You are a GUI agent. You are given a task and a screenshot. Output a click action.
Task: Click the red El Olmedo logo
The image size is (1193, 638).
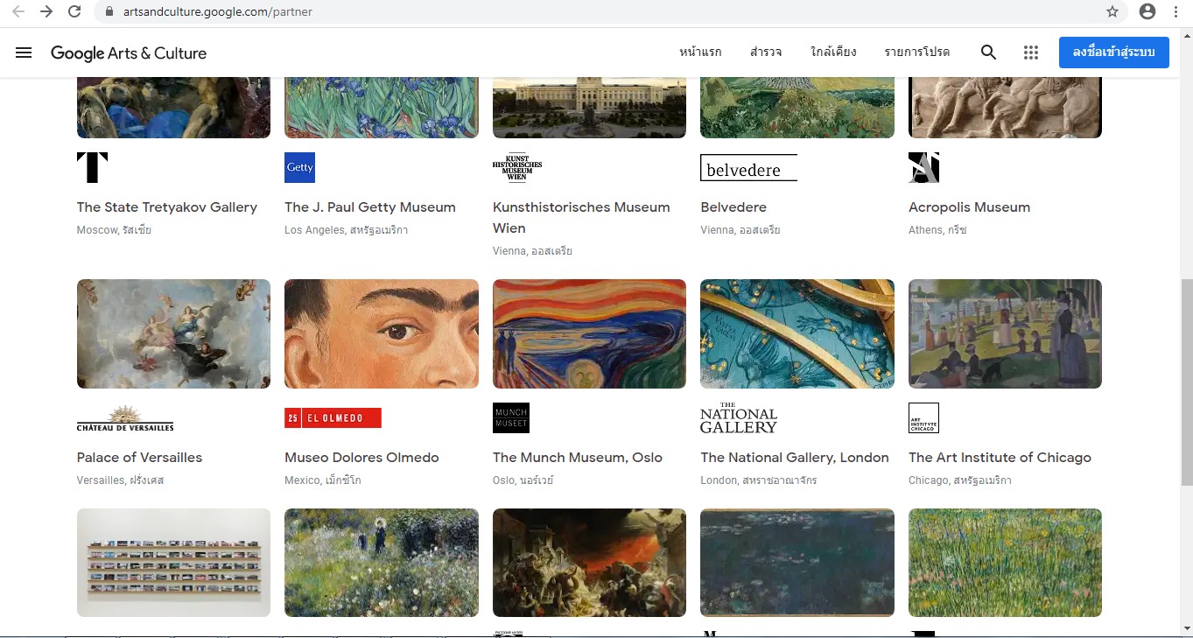(333, 418)
